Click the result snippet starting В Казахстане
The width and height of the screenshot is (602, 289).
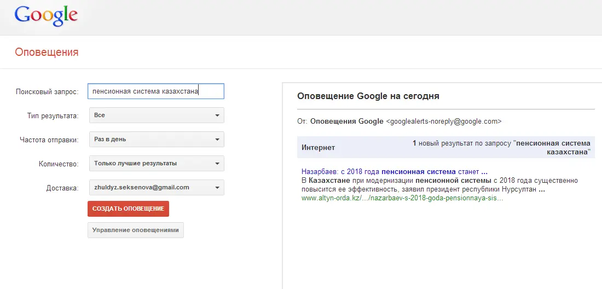[439, 185]
